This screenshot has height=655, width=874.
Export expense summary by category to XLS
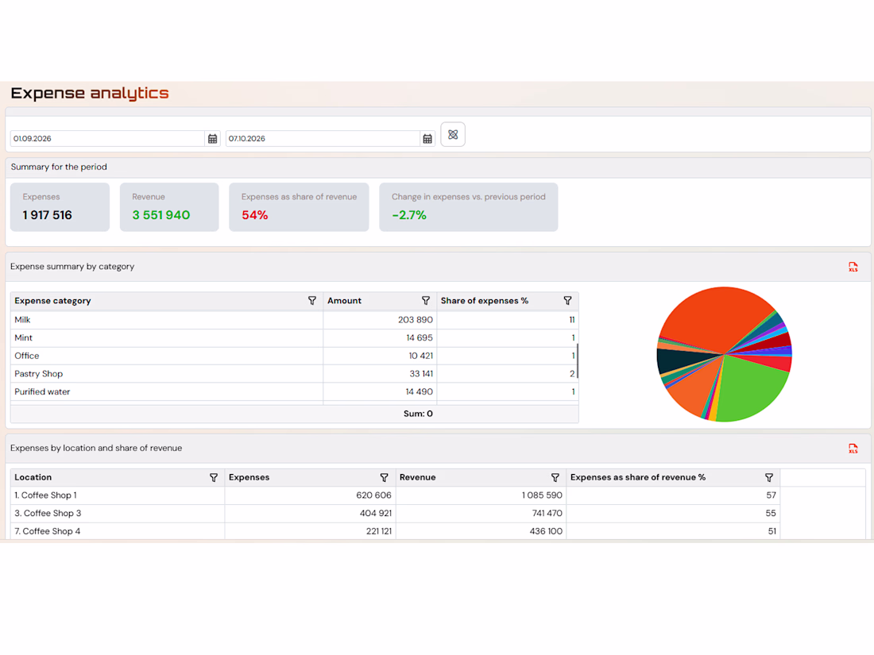(853, 268)
